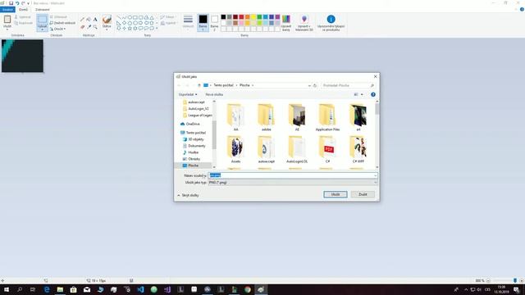This screenshot has width=525, height=295.
Task: Open the Uspořádat dropdown in dialog
Action: click(x=188, y=94)
